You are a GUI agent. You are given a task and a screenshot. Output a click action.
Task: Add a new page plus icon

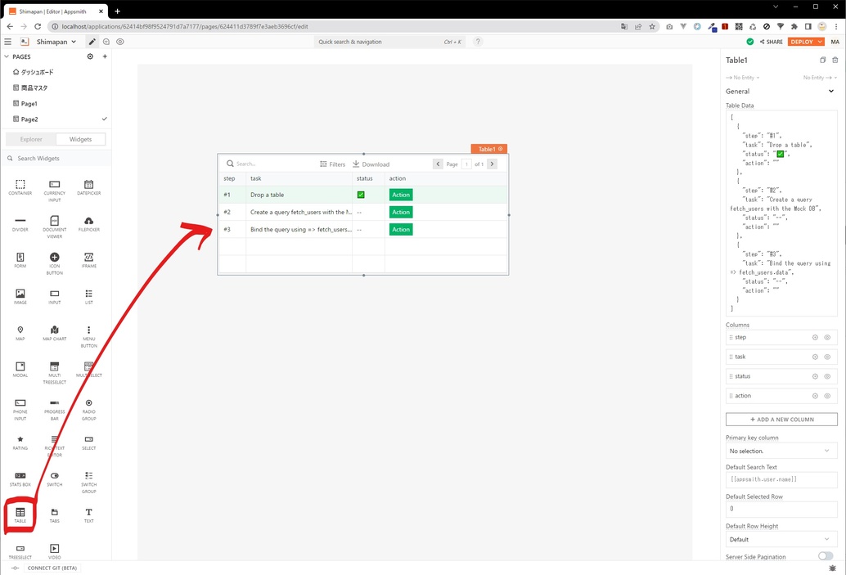tap(105, 56)
